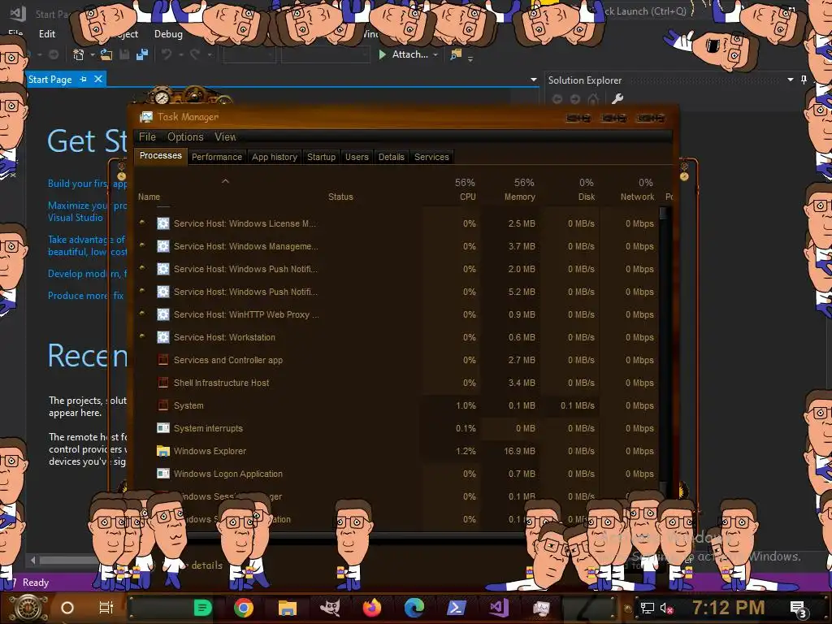The height and width of the screenshot is (624, 832).
Task: Click the Save All icon in Visual Studio toolbar
Action: click(141, 54)
